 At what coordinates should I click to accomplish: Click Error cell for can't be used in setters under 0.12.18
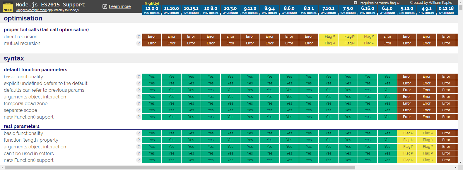446,153
